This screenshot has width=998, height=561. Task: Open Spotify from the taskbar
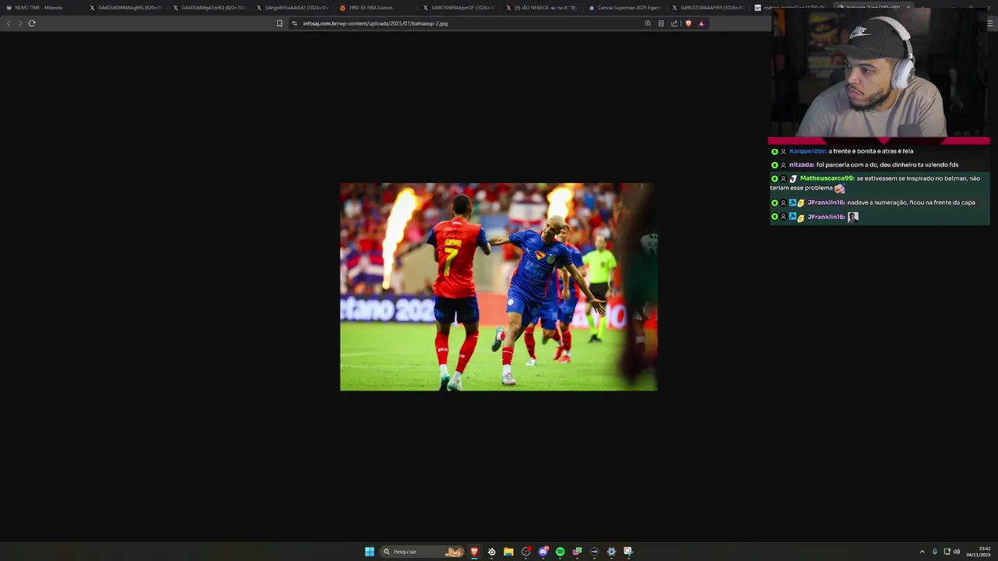560,552
